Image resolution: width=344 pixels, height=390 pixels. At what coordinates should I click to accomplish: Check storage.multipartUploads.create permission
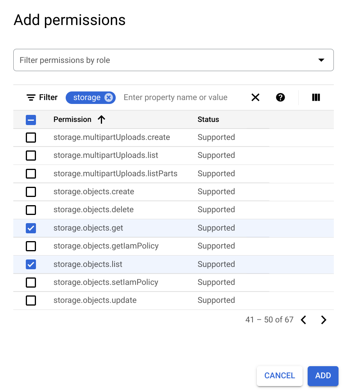tap(31, 138)
